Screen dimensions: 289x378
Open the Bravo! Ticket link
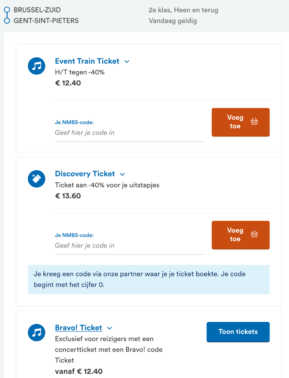(79, 328)
